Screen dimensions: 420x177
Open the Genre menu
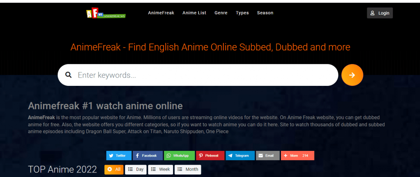(221, 13)
